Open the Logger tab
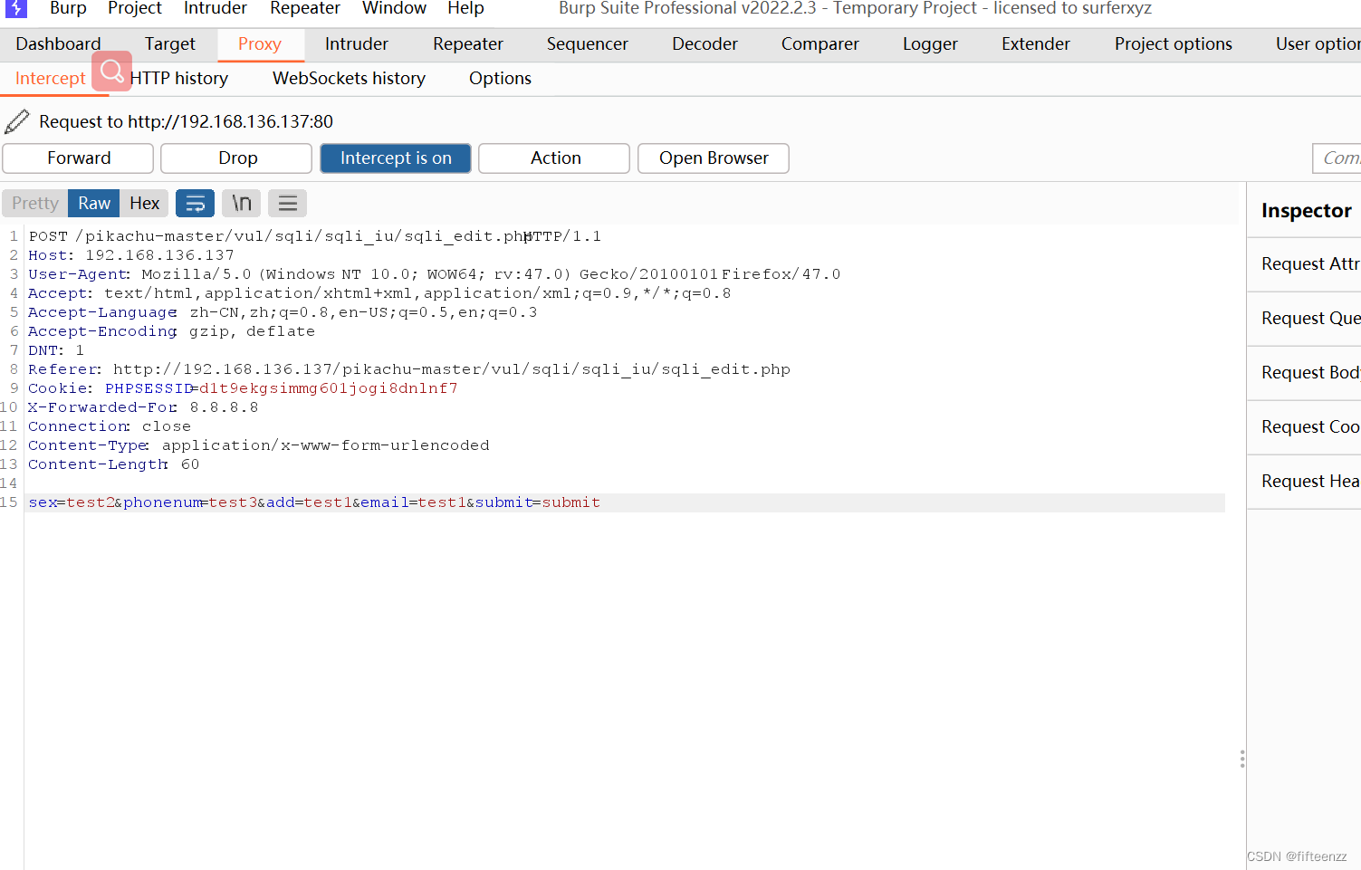1361x870 pixels. pos(930,44)
